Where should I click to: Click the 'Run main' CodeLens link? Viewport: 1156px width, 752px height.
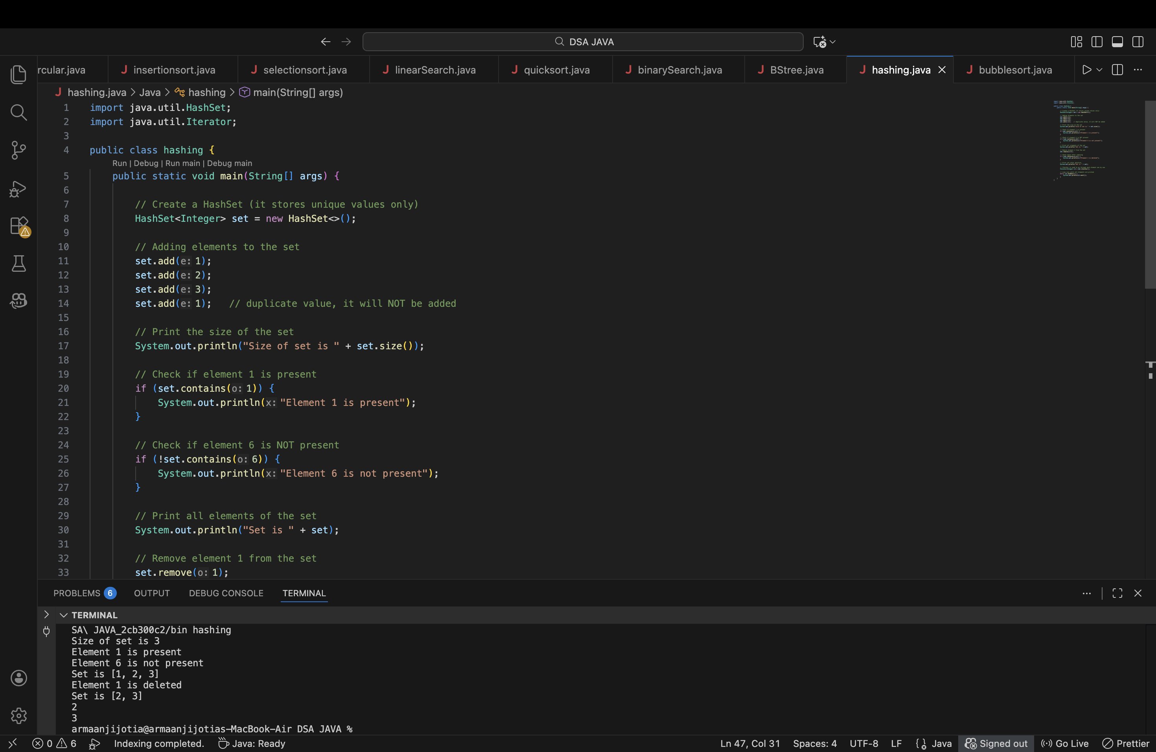coord(182,163)
